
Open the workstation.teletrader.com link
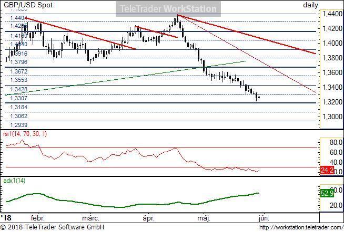click(x=301, y=227)
